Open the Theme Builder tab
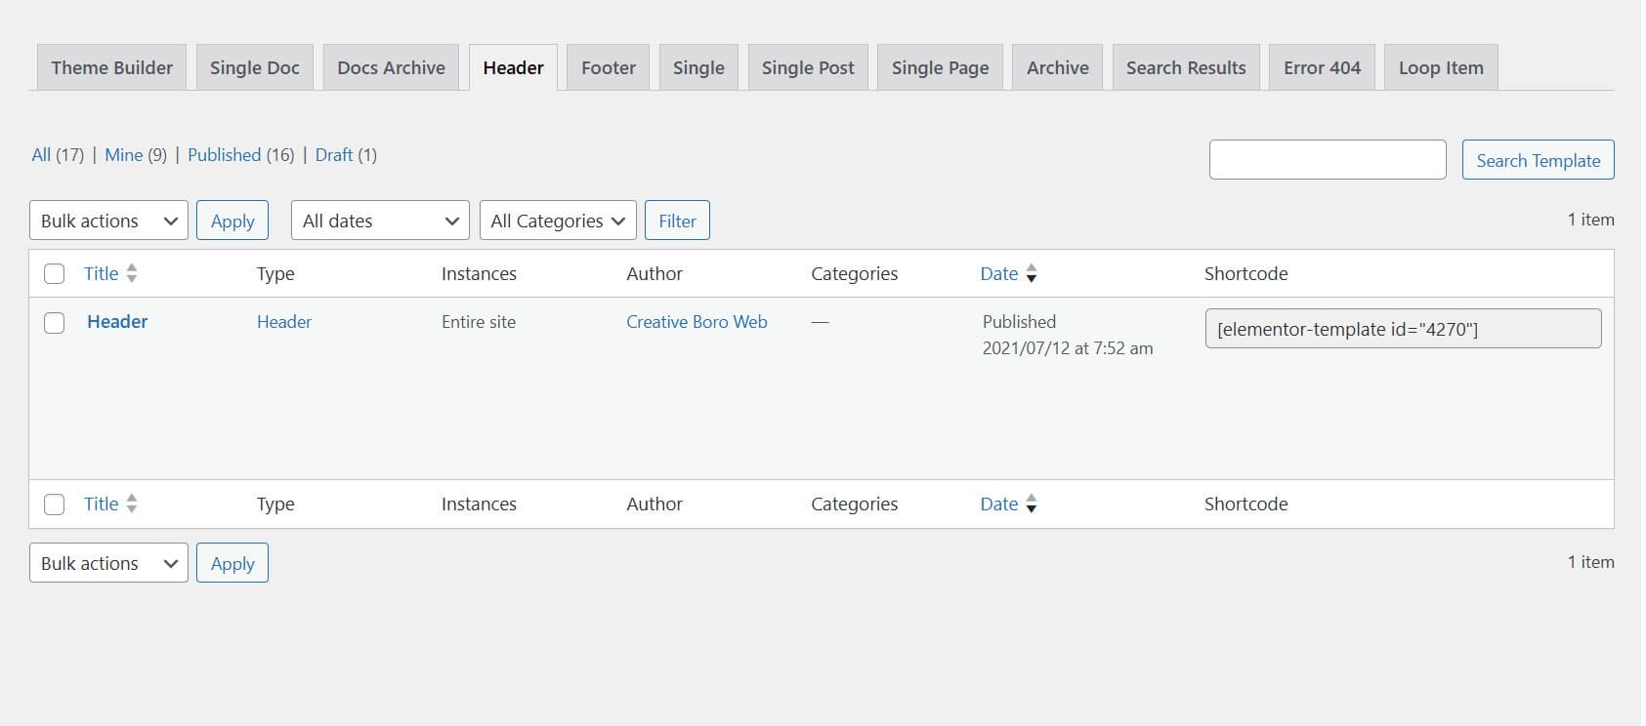1646x726 pixels. 111,68
